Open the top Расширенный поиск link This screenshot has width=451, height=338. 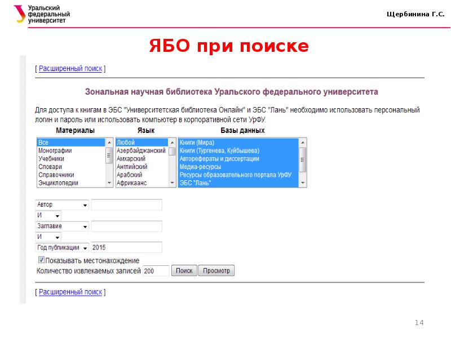click(70, 69)
